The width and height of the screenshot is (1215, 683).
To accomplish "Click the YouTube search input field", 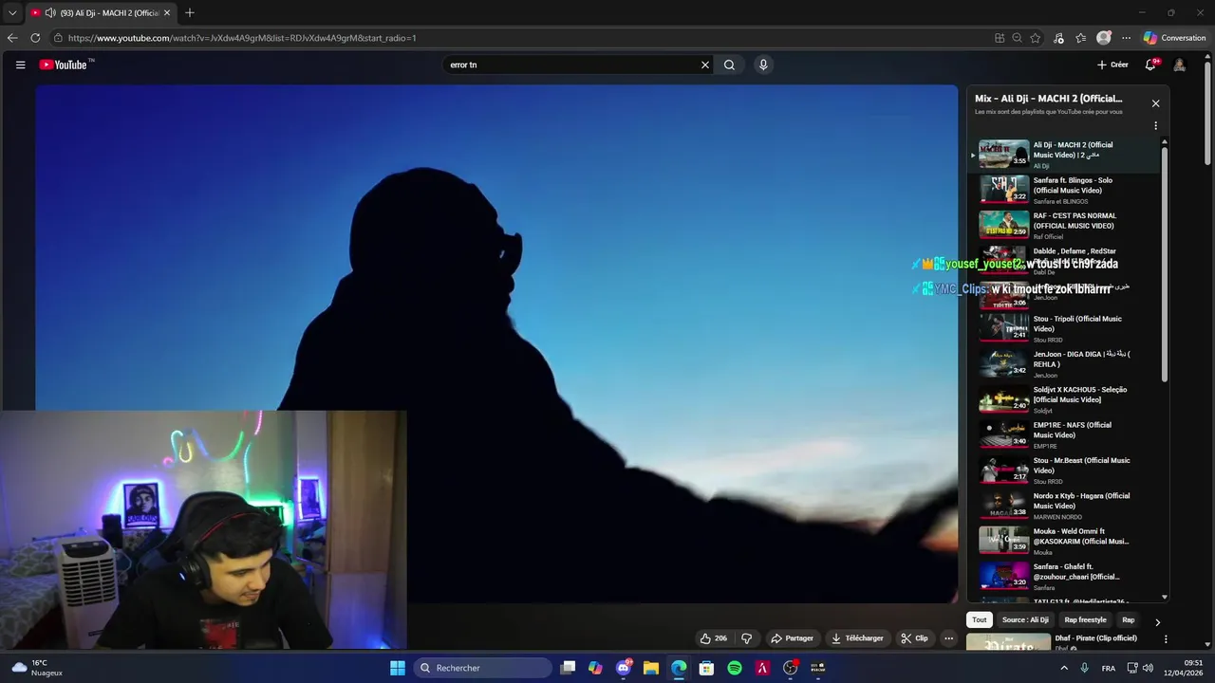I will [x=571, y=65].
